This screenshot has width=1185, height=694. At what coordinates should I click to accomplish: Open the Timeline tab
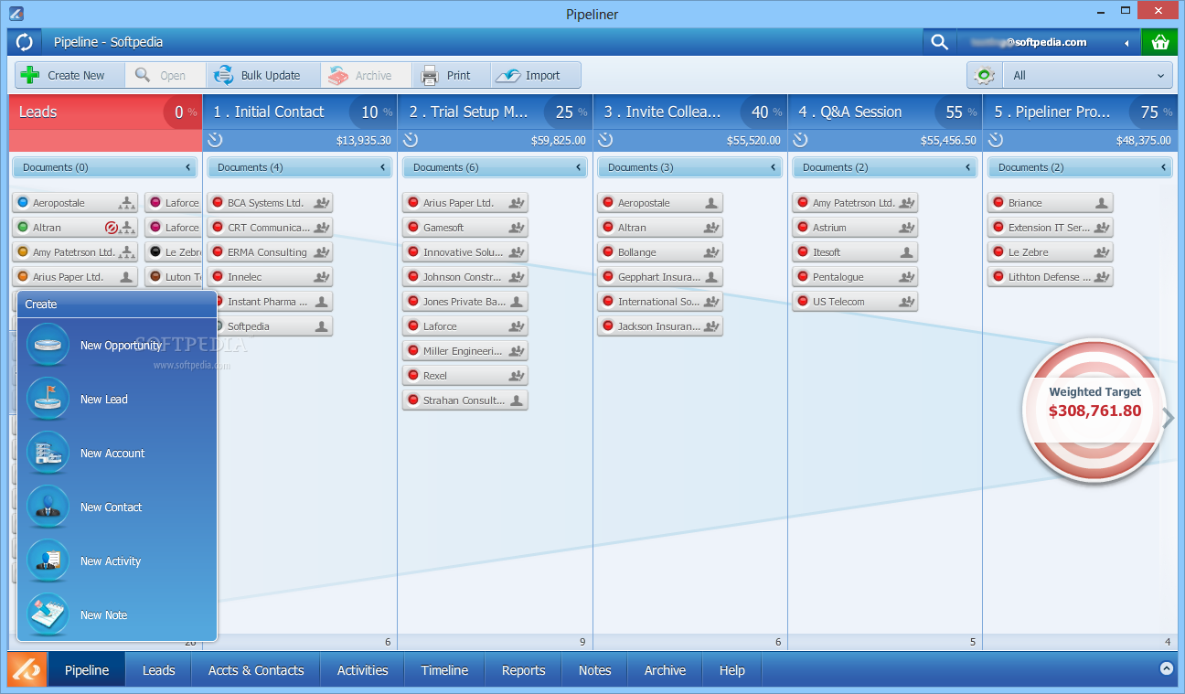[444, 670]
